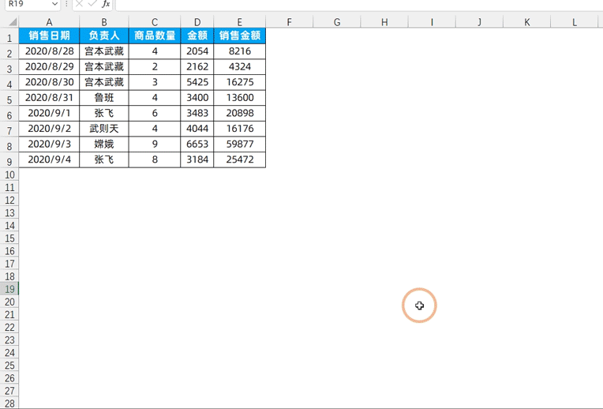603x409 pixels.
Task: Select column E header
Action: coord(240,22)
